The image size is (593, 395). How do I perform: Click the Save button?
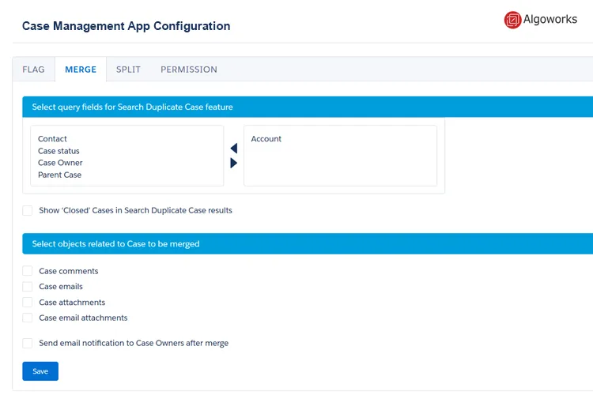click(40, 371)
